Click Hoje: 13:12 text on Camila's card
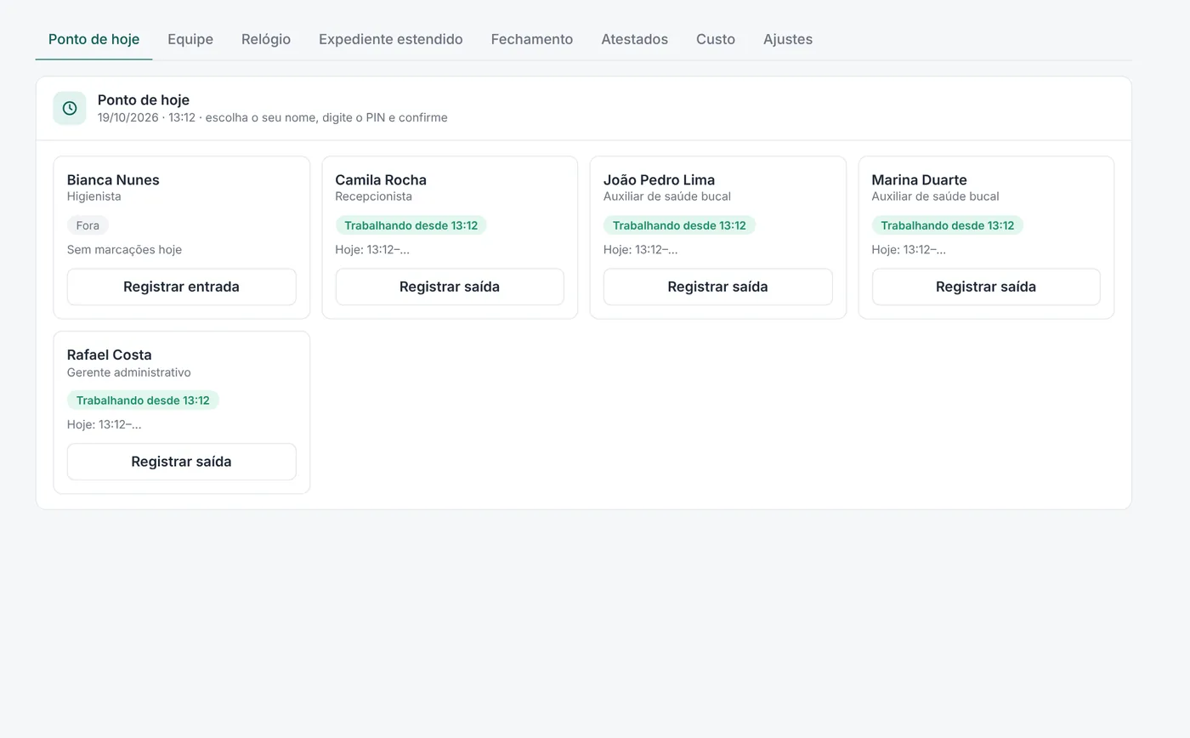Image resolution: width=1190 pixels, height=738 pixels. [372, 250]
